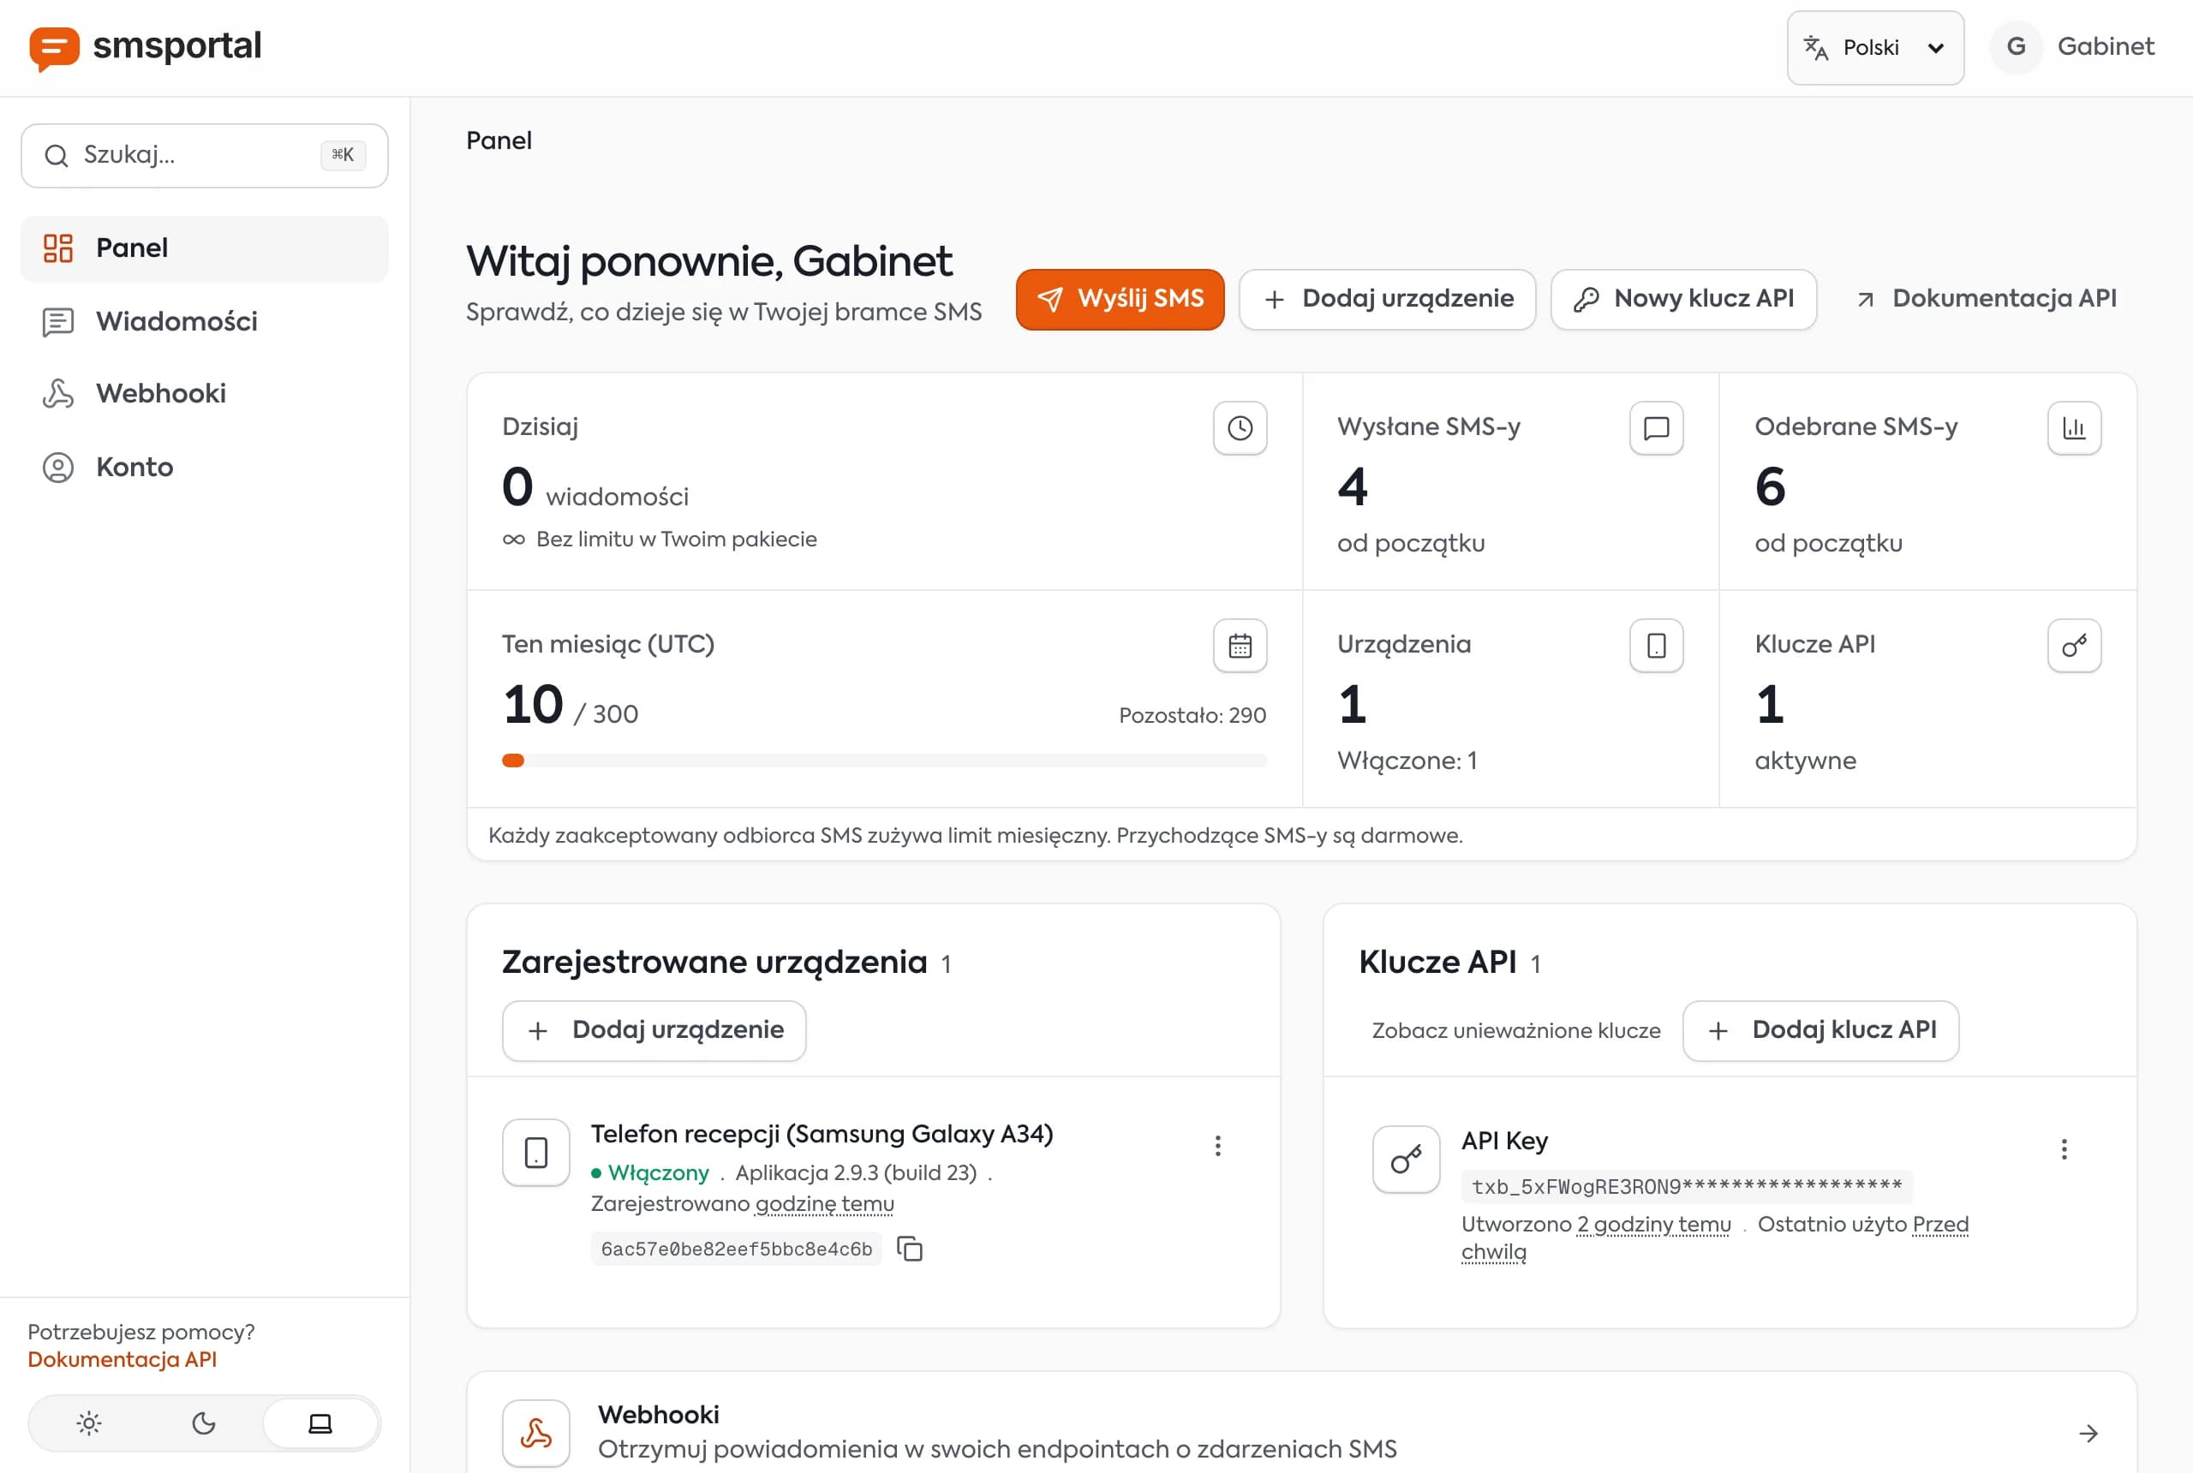This screenshot has height=1473, width=2193.
Task: Click the key icon beside API Key entry
Action: click(1406, 1160)
